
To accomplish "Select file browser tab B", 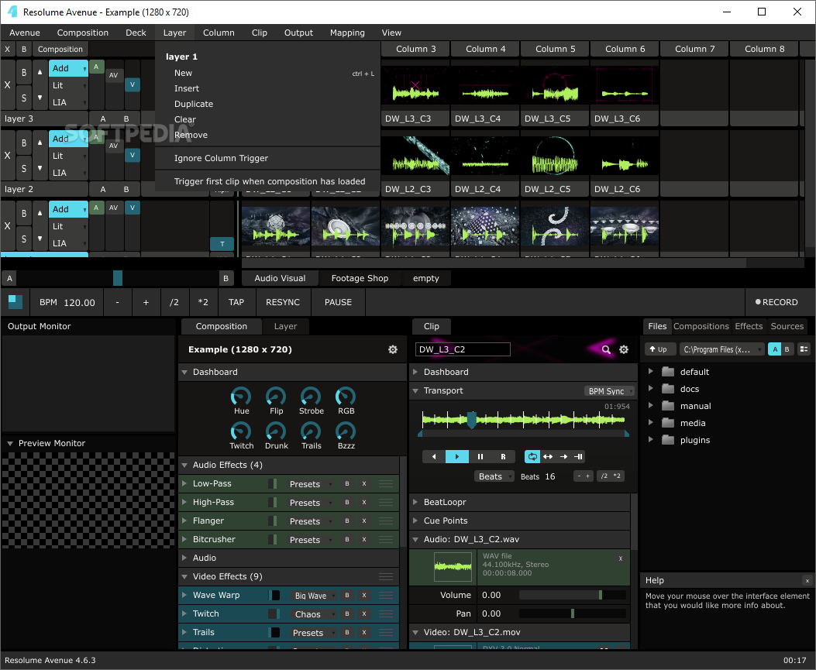I will 787,349.
